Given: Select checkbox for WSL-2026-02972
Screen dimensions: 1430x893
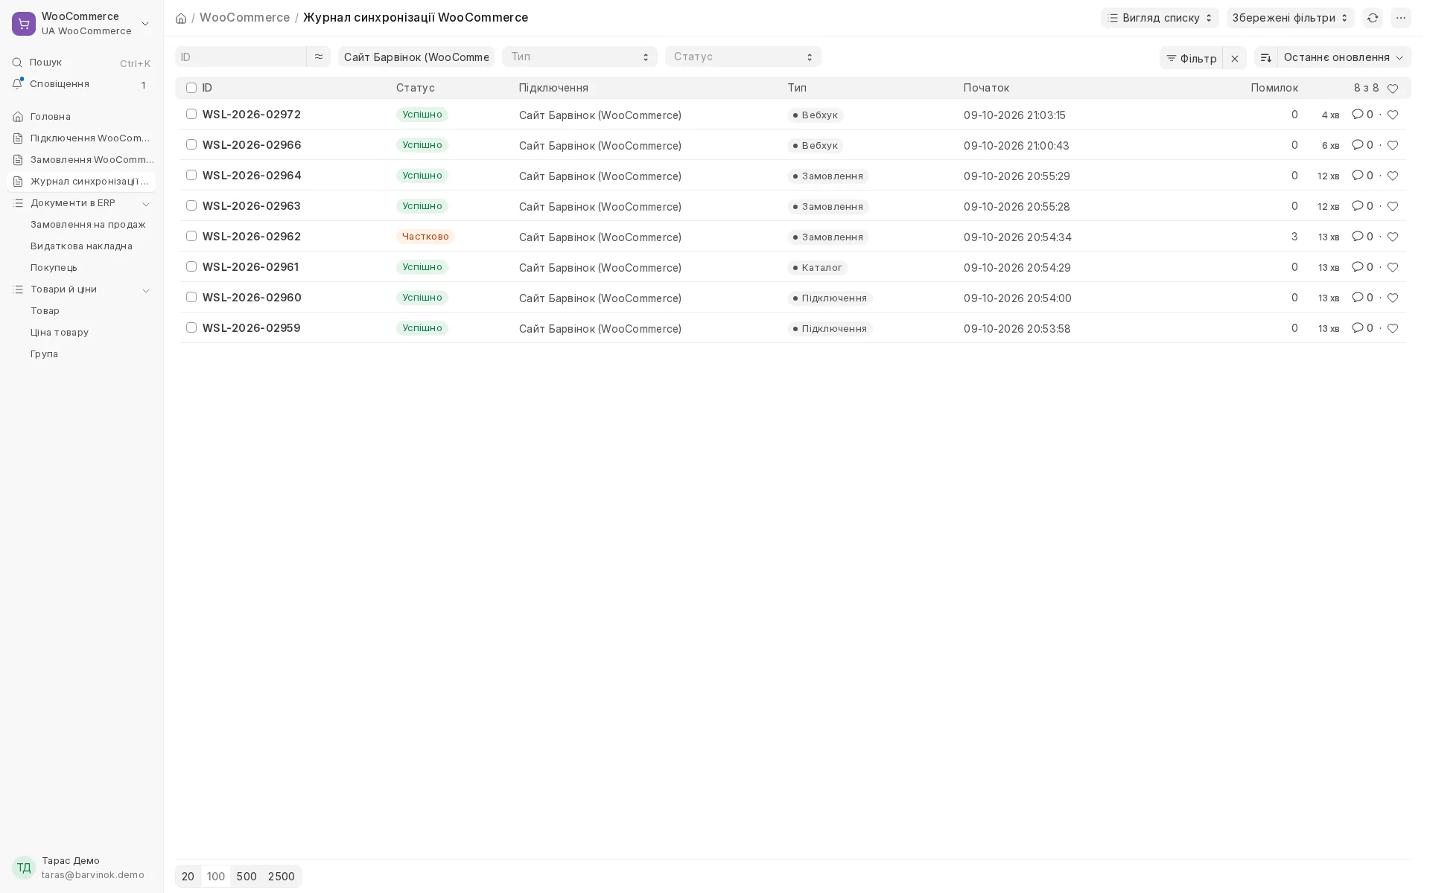Looking at the screenshot, I should (x=191, y=114).
